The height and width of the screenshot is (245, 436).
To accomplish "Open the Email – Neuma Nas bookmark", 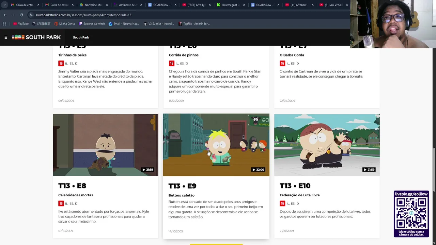I will 124,24.
